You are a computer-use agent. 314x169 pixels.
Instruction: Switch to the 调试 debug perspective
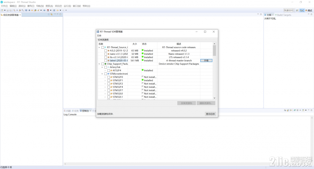309,10
